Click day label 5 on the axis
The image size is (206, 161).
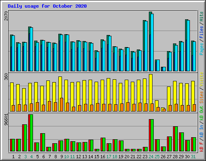[37, 157]
